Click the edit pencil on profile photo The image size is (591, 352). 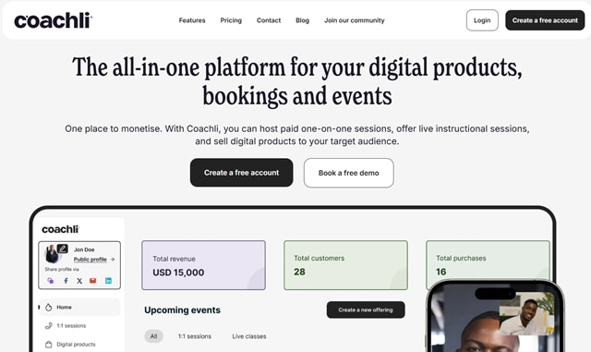[63, 249]
